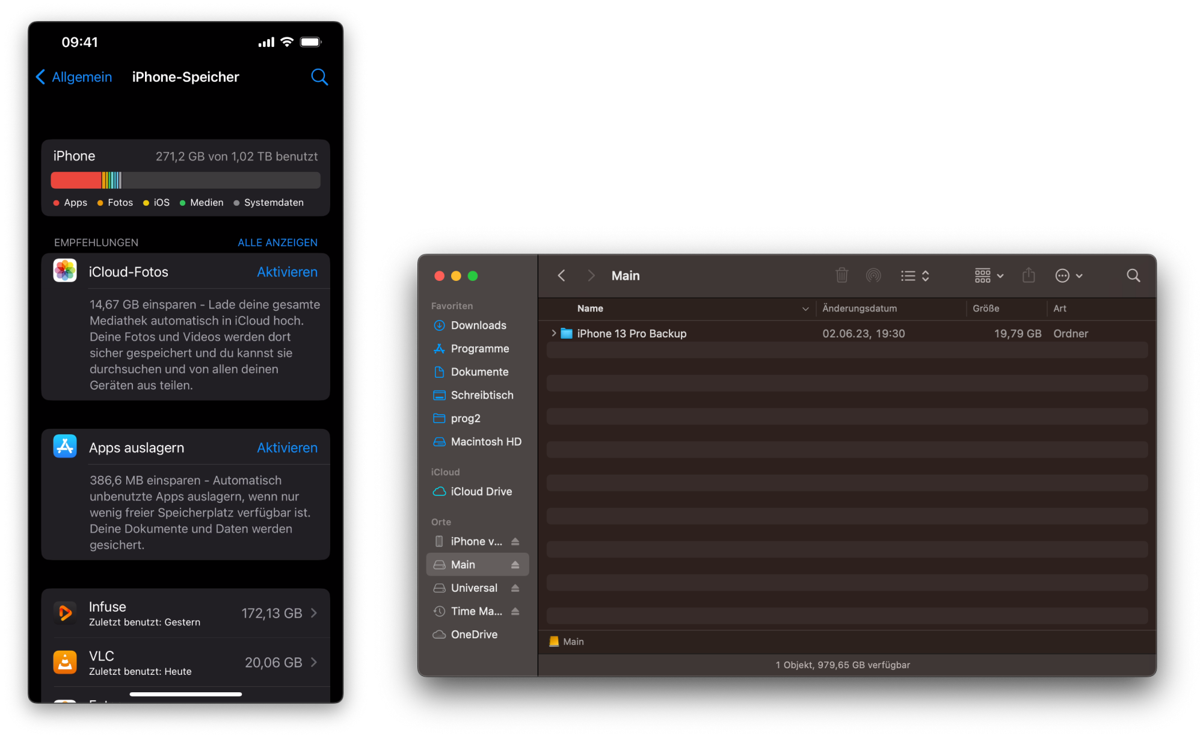Eject the Time Machine disk
This screenshot has height=738, width=1203.
[516, 611]
